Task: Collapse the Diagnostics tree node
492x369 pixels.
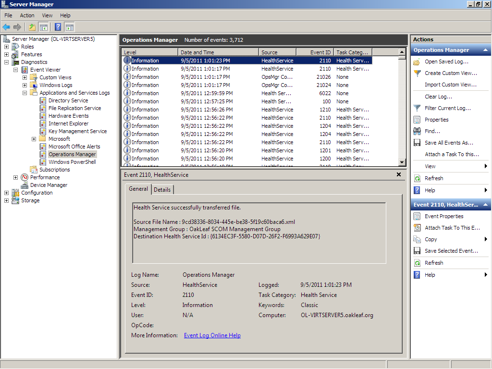Action: (x=6, y=62)
